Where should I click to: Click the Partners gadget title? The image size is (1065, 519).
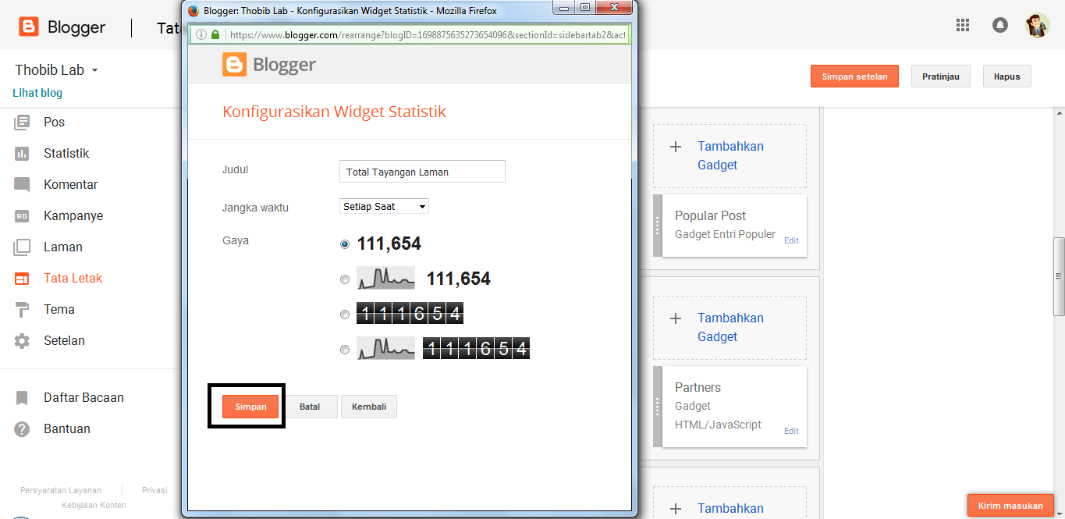tap(698, 387)
